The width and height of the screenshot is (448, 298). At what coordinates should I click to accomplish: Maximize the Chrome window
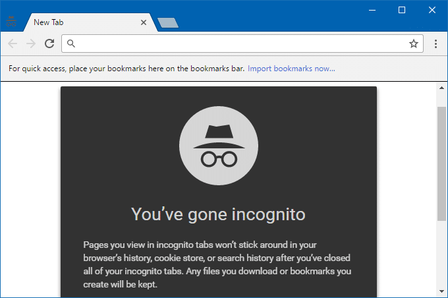(402, 11)
